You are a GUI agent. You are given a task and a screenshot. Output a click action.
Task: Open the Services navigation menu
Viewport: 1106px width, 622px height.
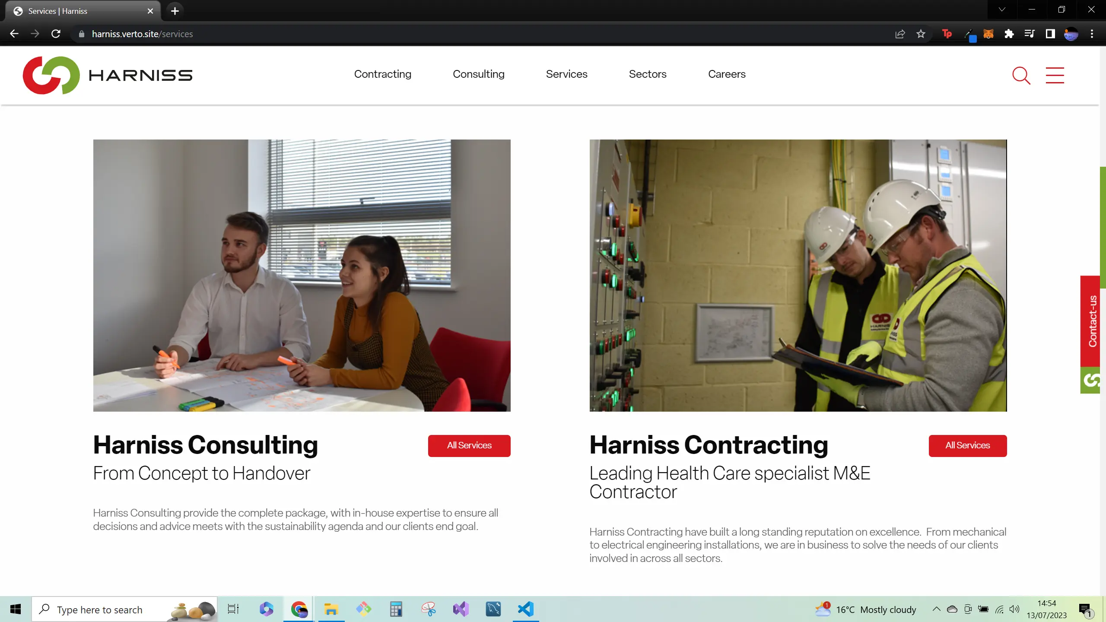pyautogui.click(x=566, y=74)
